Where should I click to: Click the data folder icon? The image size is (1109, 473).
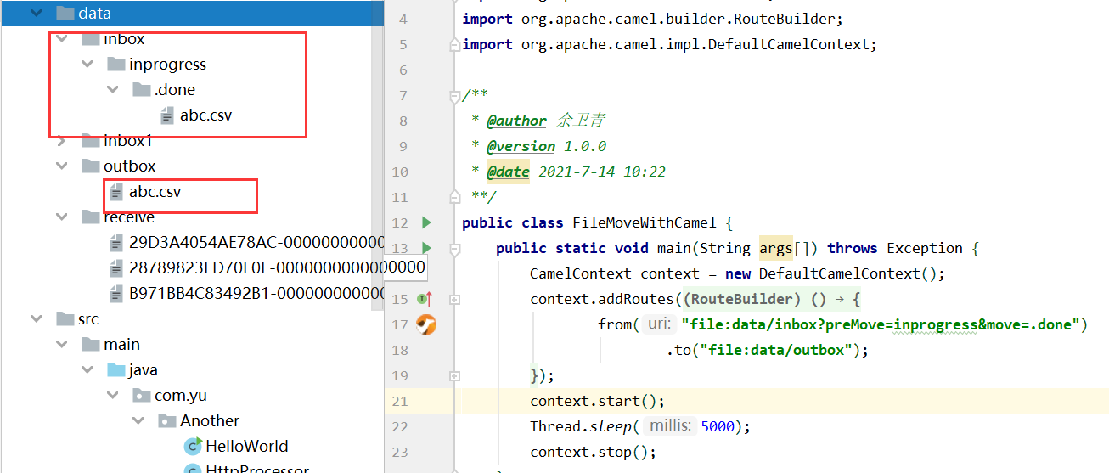click(65, 13)
